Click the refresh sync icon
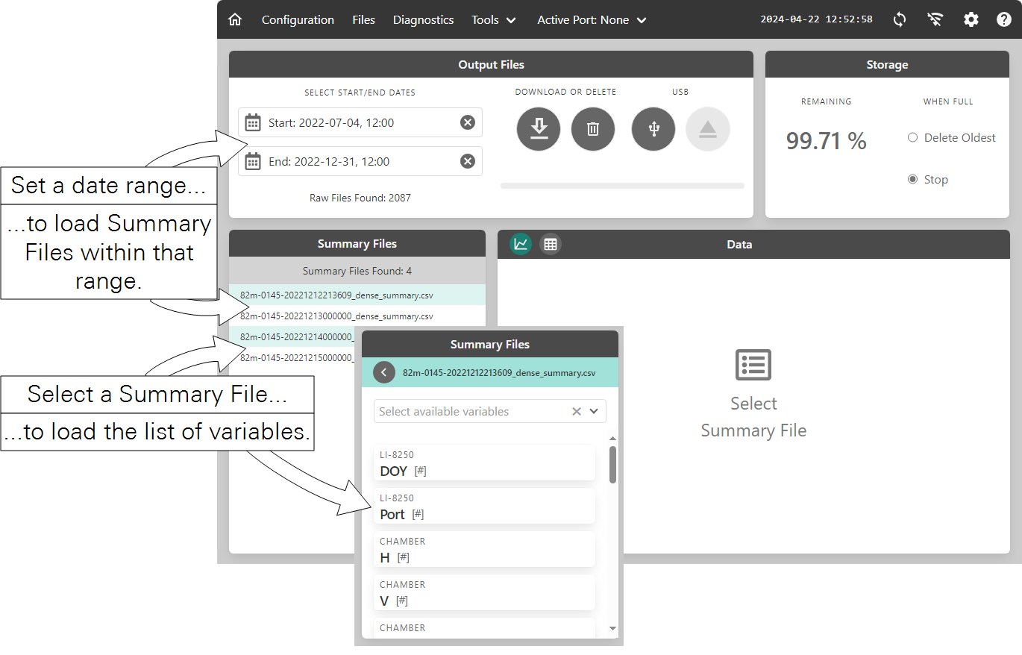Screen dimensions: 1022x655 [x=900, y=20]
